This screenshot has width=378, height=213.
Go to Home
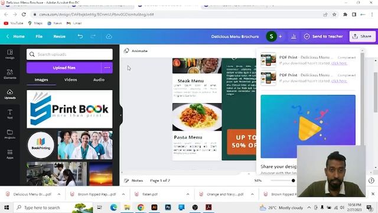click(19, 37)
